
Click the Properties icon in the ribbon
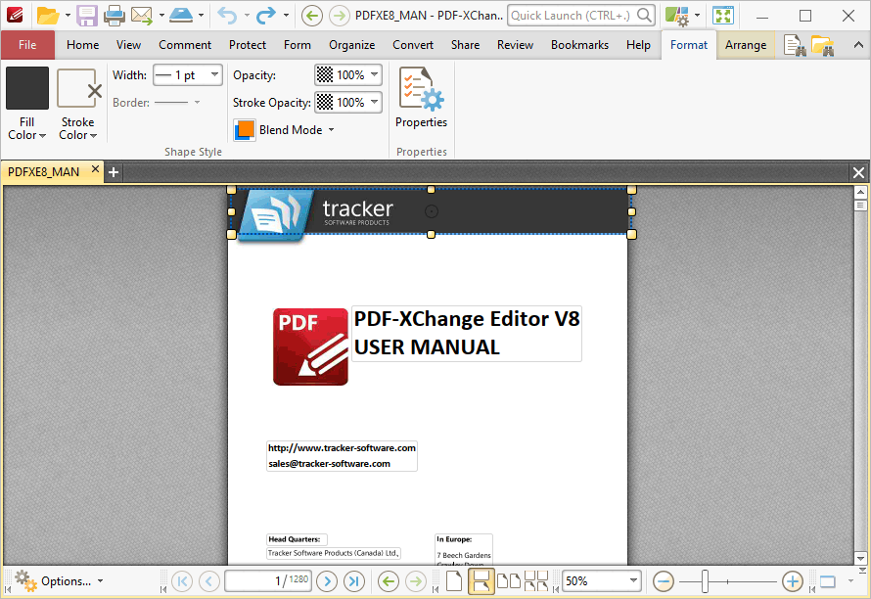(x=421, y=88)
